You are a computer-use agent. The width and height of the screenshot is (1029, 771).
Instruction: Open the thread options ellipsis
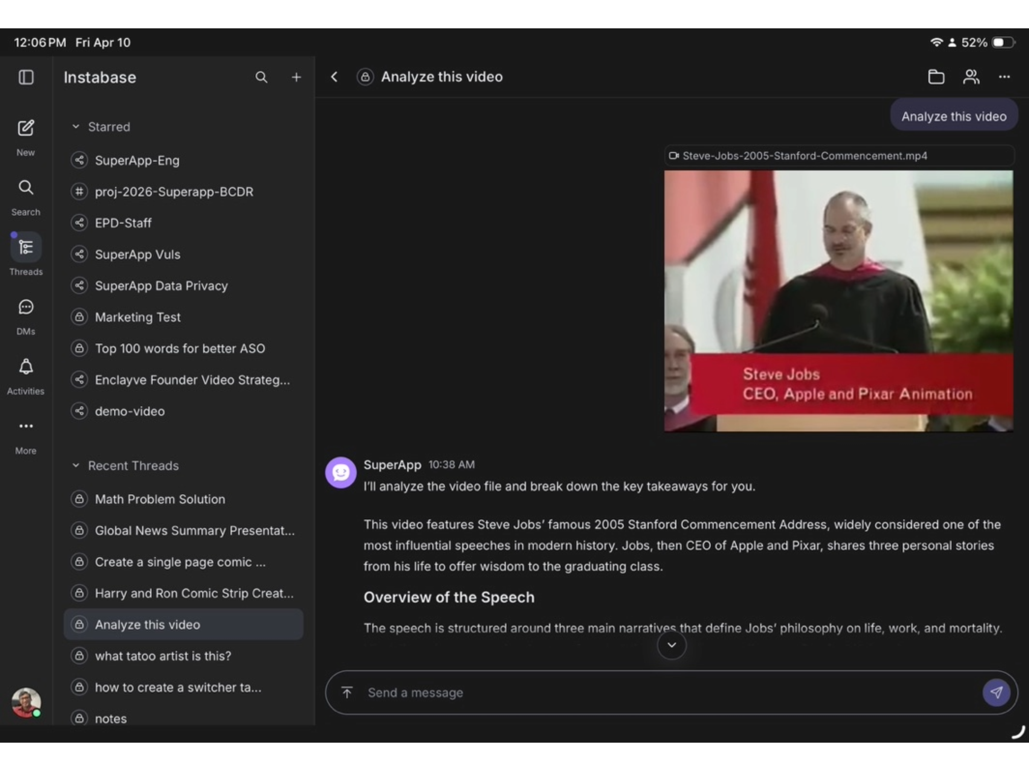click(x=1005, y=77)
